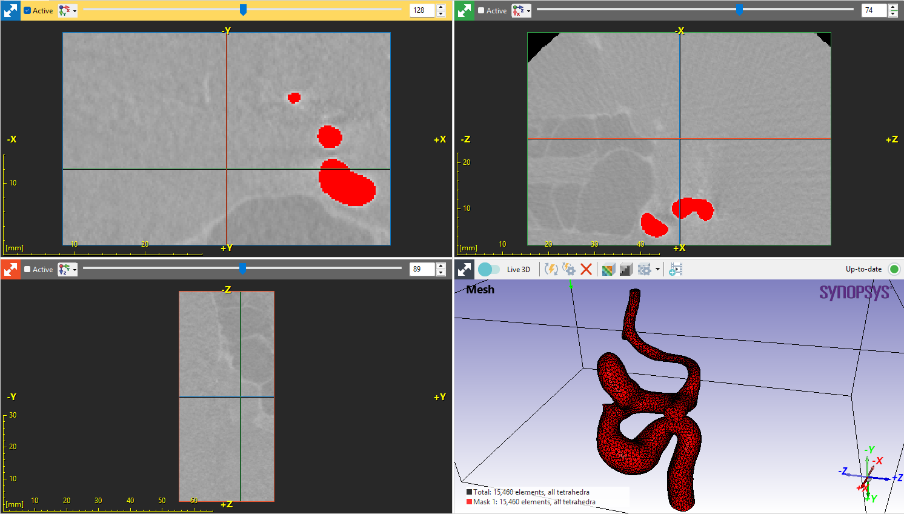Click the grey cube rendering icon
The width and height of the screenshot is (904, 514).
pyautogui.click(x=626, y=269)
